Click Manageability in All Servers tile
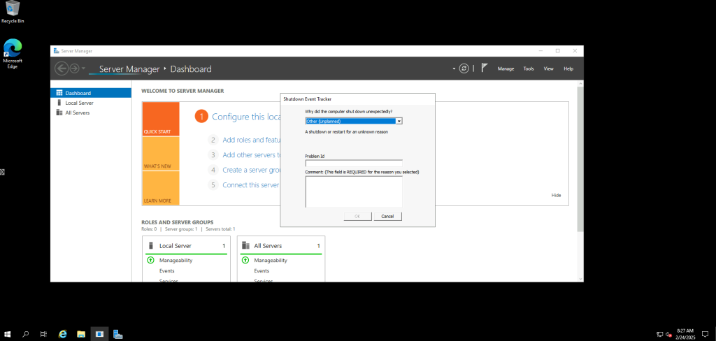The height and width of the screenshot is (341, 716). click(271, 260)
